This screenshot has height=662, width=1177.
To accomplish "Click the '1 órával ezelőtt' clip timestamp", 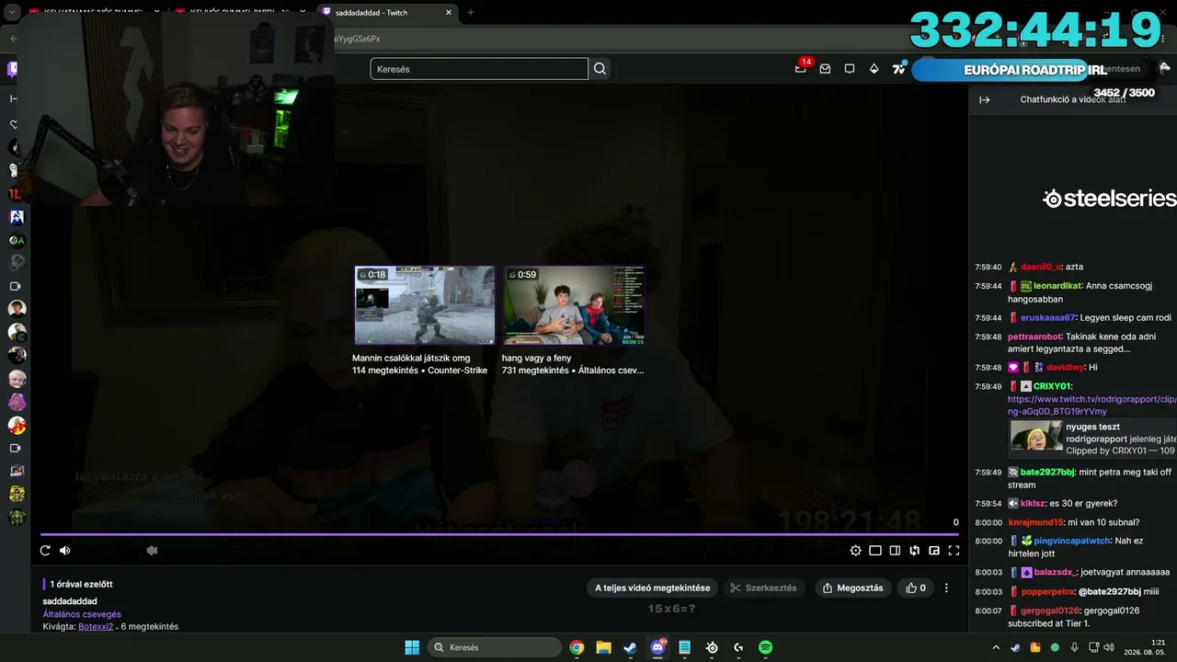I will click(82, 584).
